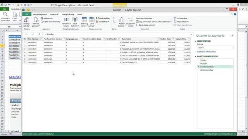Screen dimensions: 248x139
Task: Switch to Widok tab
Action: [x=80, y=14]
